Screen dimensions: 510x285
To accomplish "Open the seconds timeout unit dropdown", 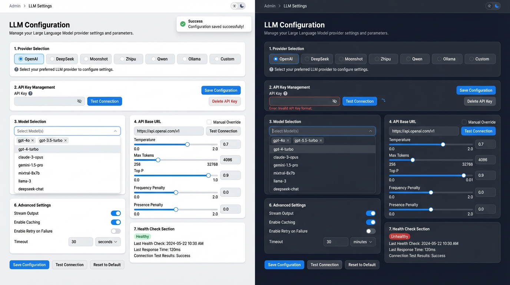I will coord(108,242).
